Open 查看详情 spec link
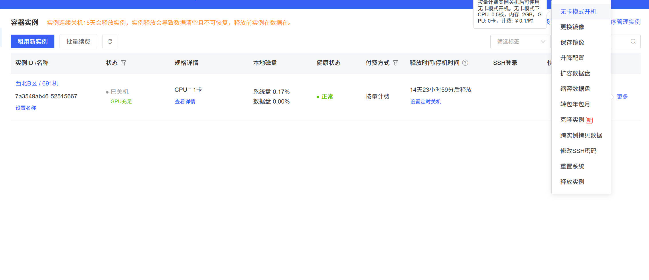Viewport: 649px width, 280px height. point(185,102)
